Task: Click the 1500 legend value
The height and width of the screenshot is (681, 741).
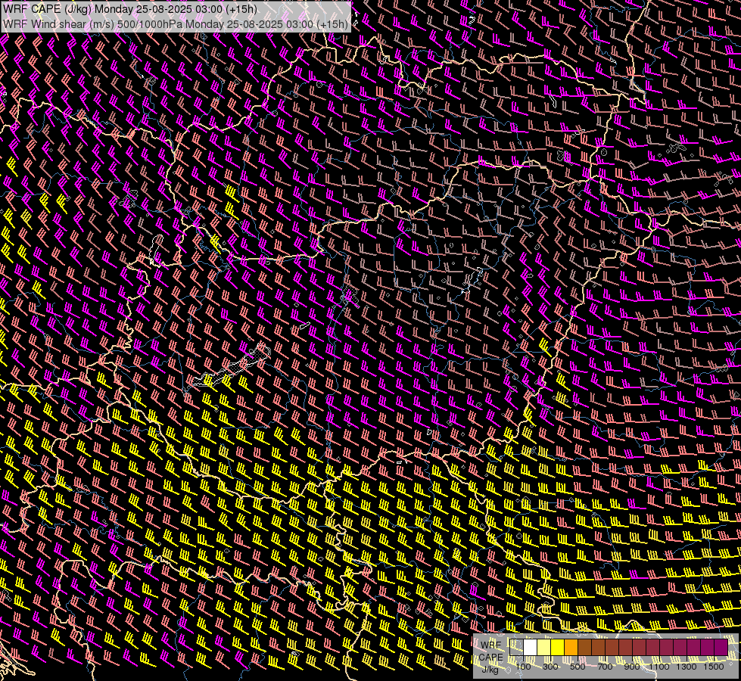Action: pyautogui.click(x=714, y=667)
